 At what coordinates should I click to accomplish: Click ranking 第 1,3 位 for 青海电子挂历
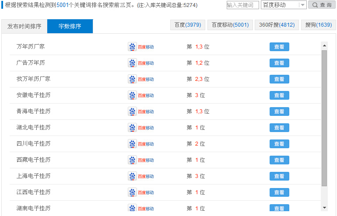coord(198,111)
